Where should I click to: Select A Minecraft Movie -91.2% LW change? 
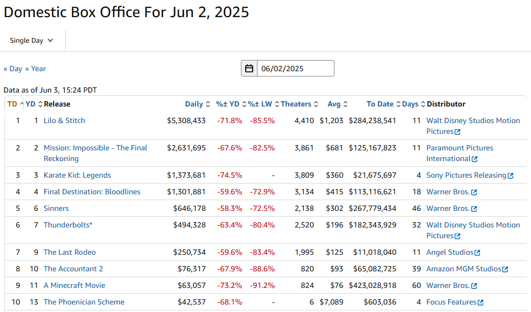point(262,285)
